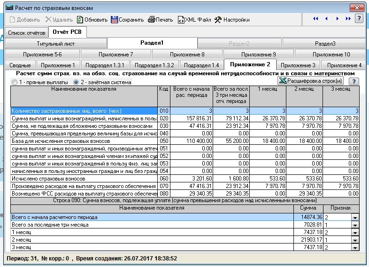Viewport: 369px width, 267px height.
Task: Click the Расшифровка строк(и) button
Action: point(310,81)
